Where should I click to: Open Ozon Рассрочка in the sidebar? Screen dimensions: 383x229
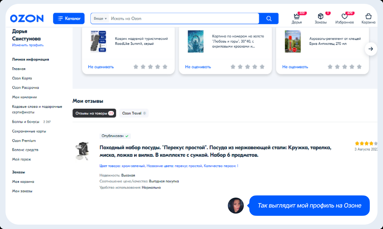coord(26,88)
